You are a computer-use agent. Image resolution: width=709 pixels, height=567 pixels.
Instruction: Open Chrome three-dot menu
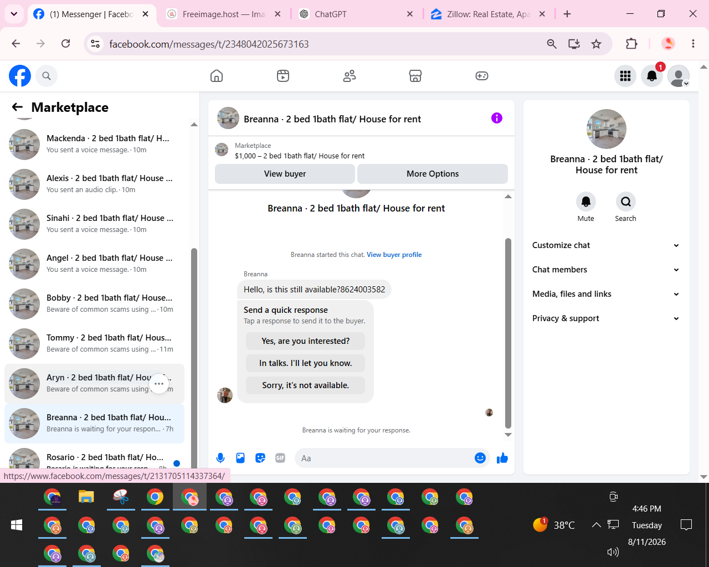(x=693, y=44)
